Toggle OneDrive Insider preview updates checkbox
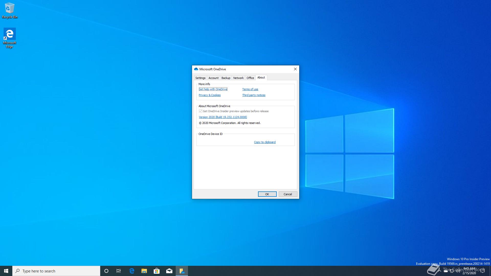The height and width of the screenshot is (276, 491). (x=200, y=111)
